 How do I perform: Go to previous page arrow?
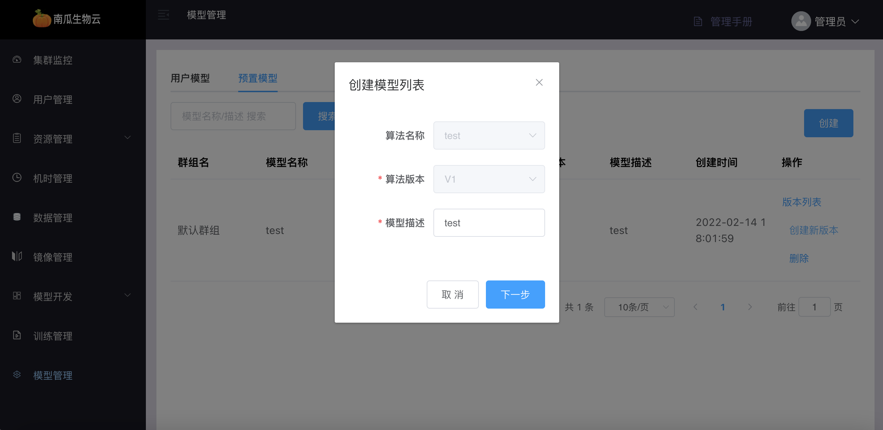696,307
